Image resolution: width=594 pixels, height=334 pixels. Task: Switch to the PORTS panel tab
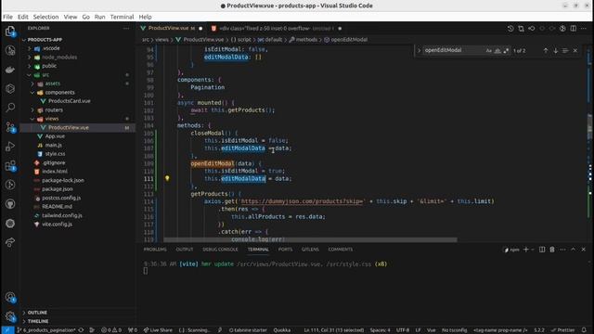click(285, 250)
